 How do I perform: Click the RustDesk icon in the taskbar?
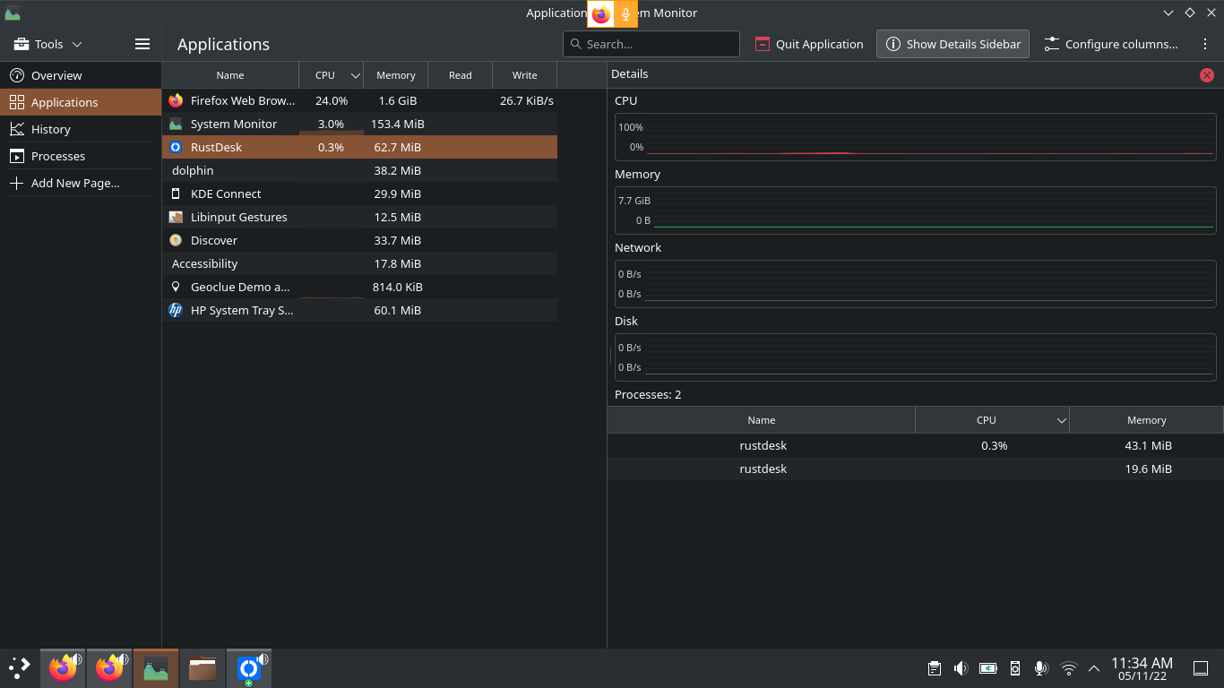click(248, 667)
